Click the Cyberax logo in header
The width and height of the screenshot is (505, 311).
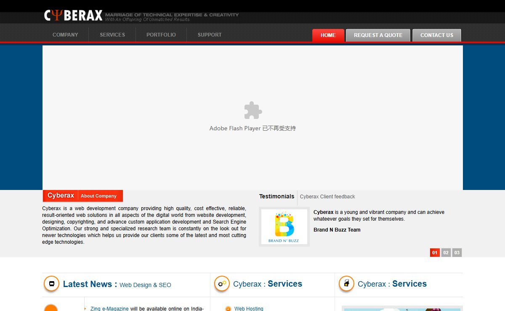(x=73, y=16)
